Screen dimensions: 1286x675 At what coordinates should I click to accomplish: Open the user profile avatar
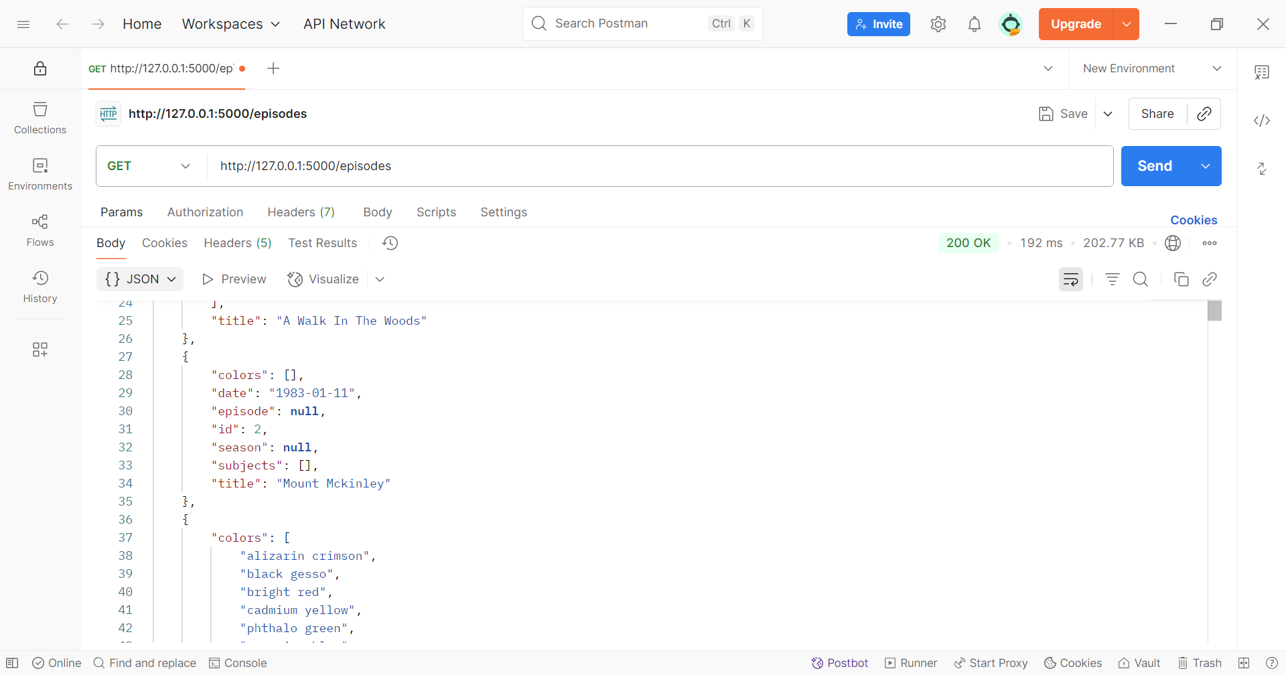[1011, 24]
